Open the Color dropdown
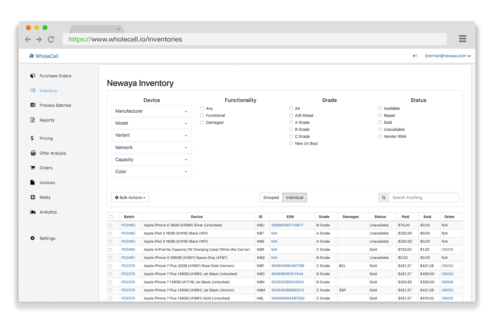The width and height of the screenshot is (494, 320). 151,172
